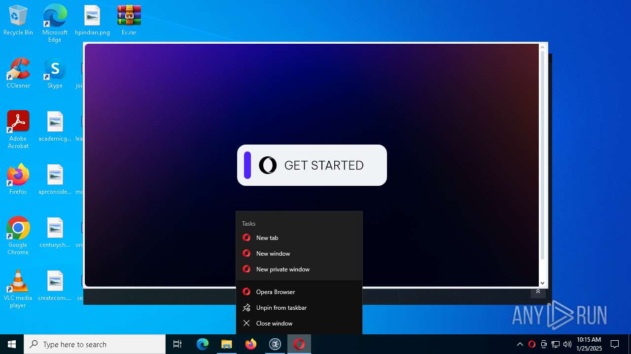This screenshot has width=631, height=354.
Task: Select Unpin from taskbar
Action: click(299, 308)
